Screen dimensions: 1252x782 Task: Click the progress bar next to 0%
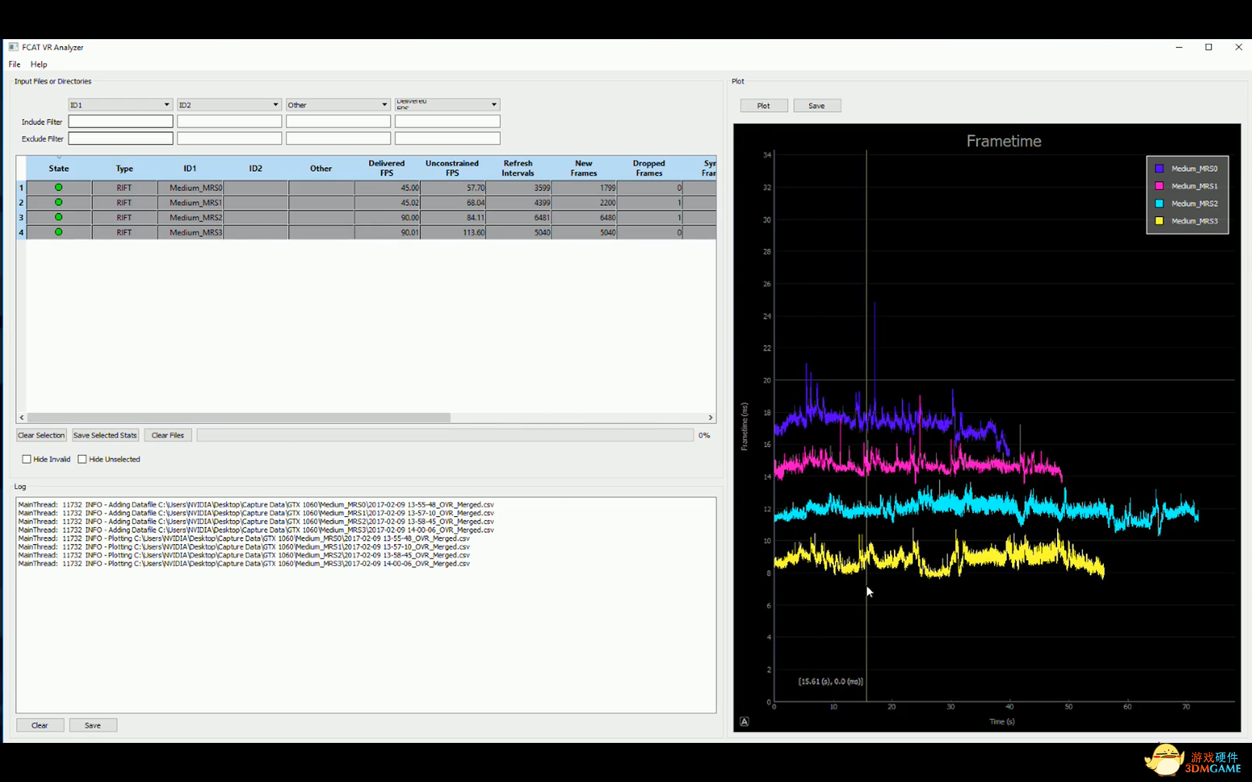(x=445, y=435)
